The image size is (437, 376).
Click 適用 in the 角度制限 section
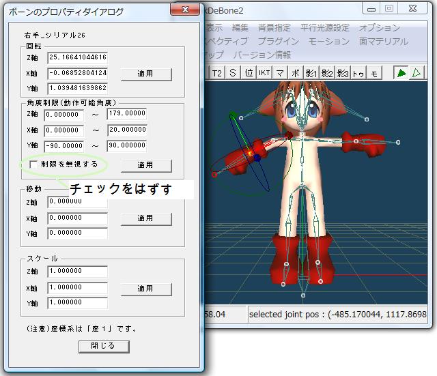click(x=145, y=165)
